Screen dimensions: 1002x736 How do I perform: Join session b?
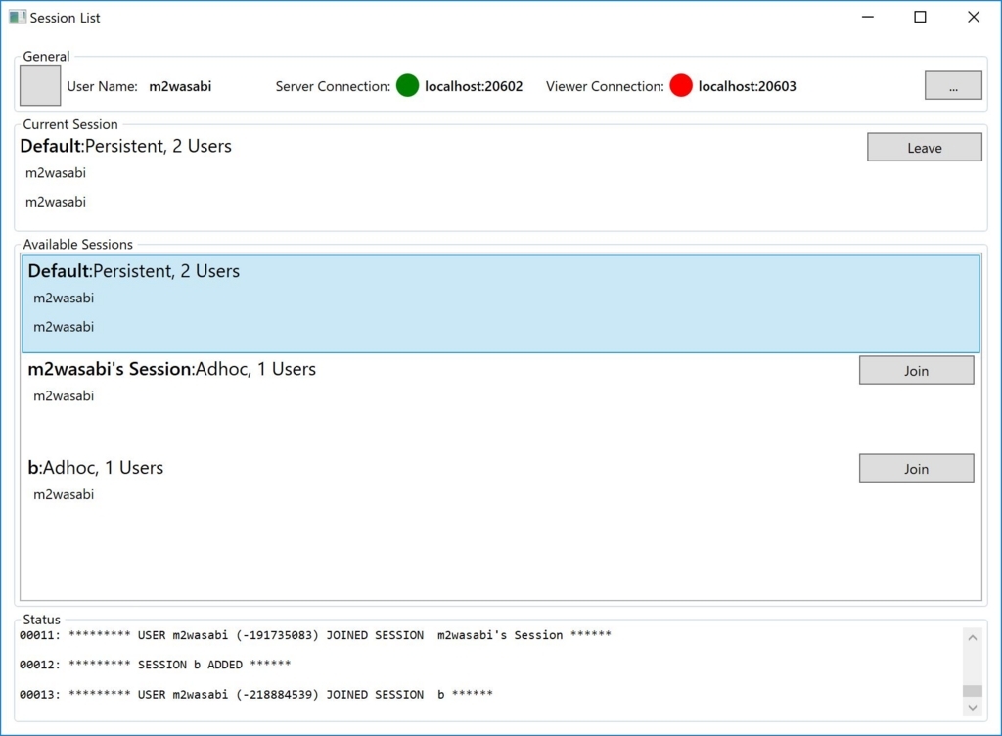coord(916,468)
